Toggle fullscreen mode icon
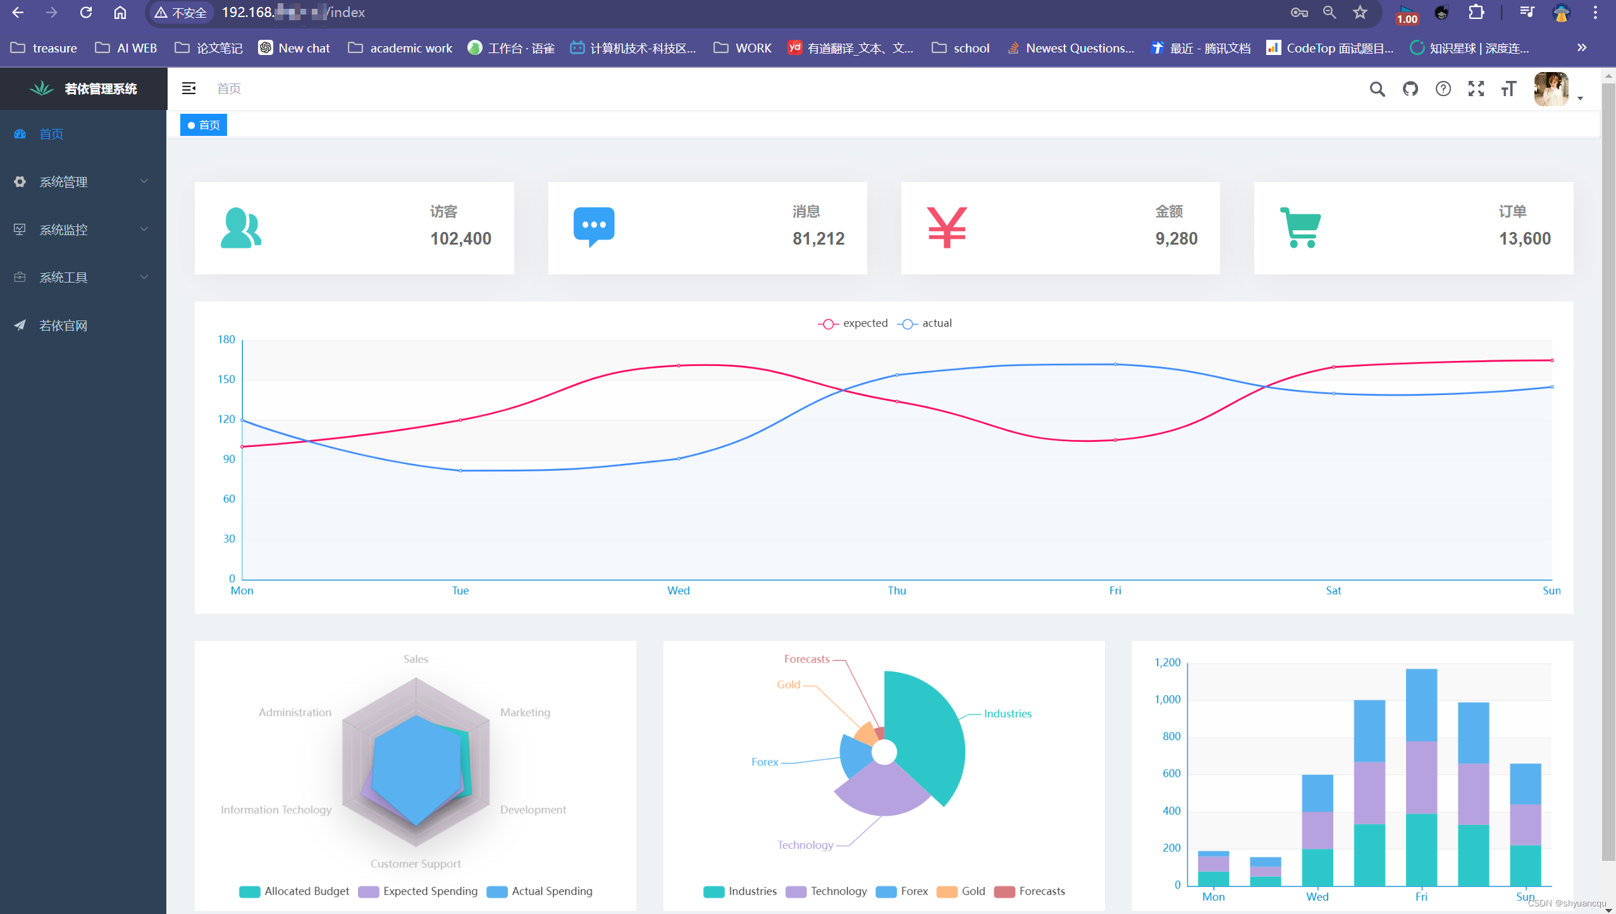The width and height of the screenshot is (1616, 914). [1476, 89]
